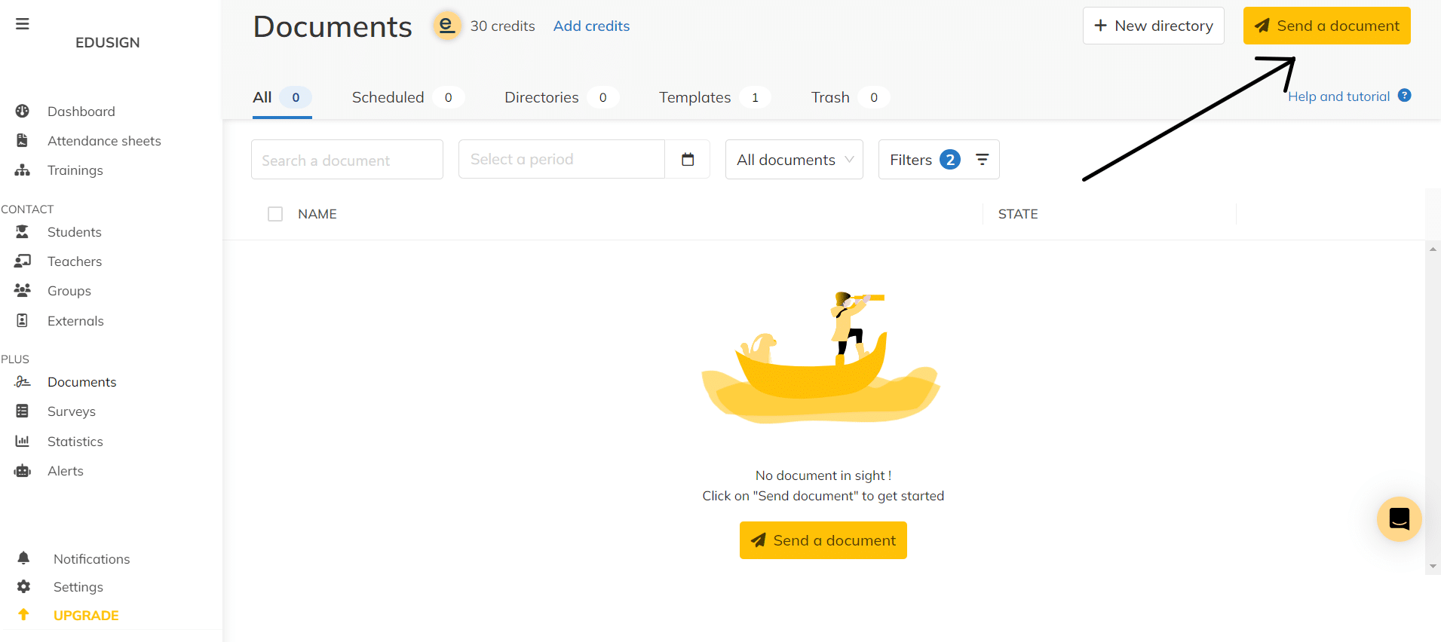The height and width of the screenshot is (642, 1441).
Task: Click the Add credits link
Action: [x=591, y=26]
